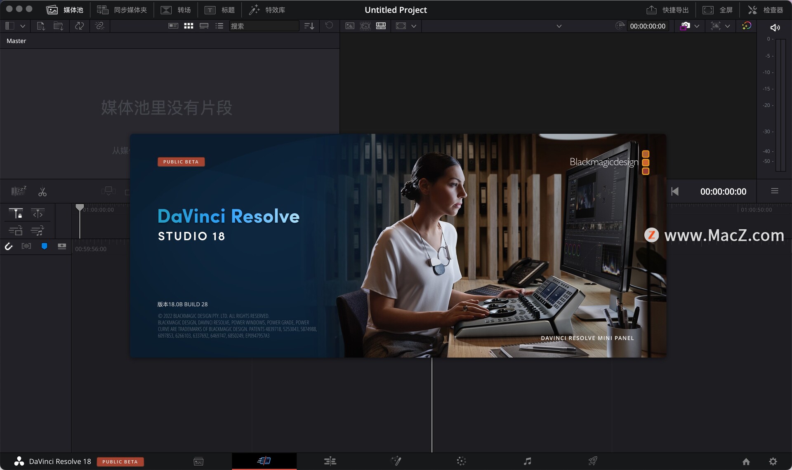Open the Color page icon
The height and width of the screenshot is (470, 792).
tap(461, 461)
